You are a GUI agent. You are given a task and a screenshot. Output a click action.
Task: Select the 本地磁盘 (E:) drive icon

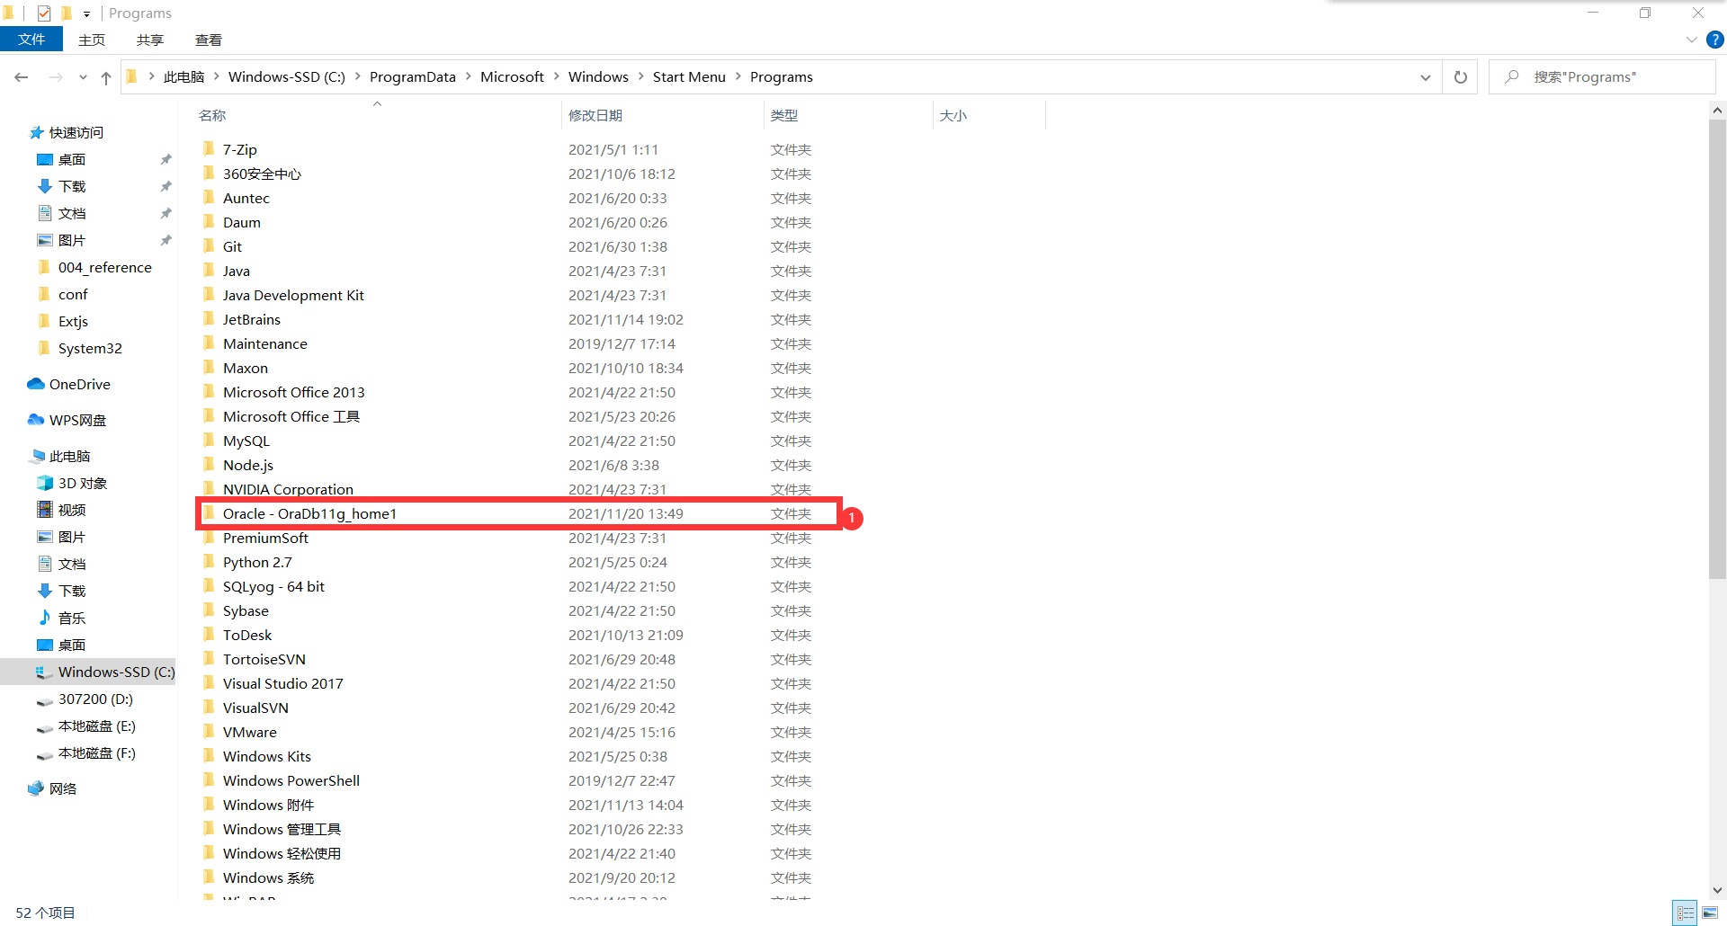coord(45,727)
